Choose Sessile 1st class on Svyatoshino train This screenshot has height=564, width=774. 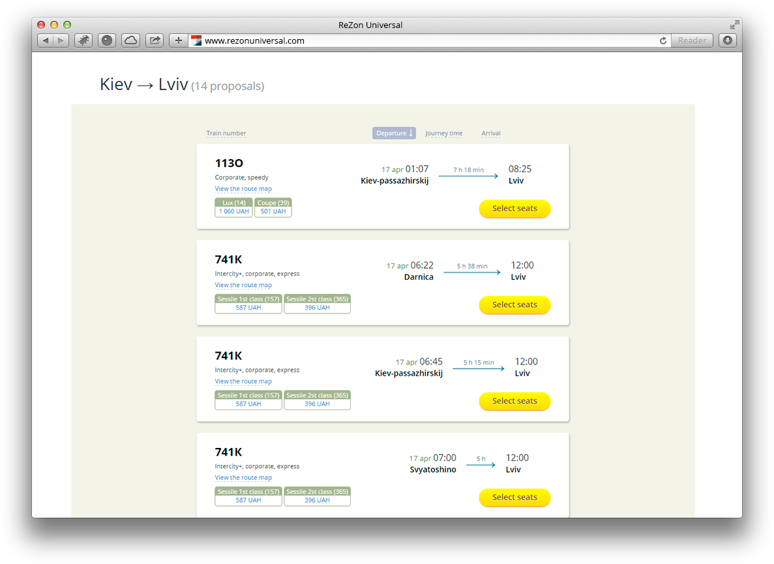coord(248,496)
